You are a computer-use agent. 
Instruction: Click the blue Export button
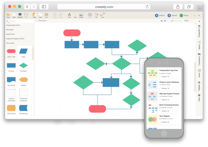(172, 16)
